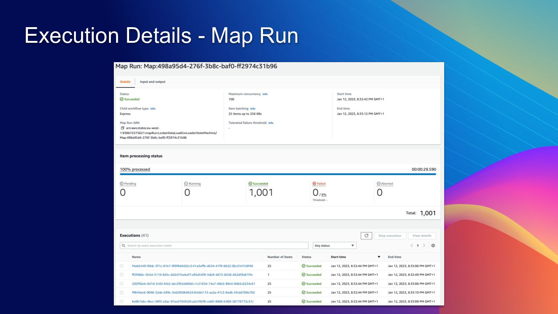Click Executions (41) heading

pos(134,235)
